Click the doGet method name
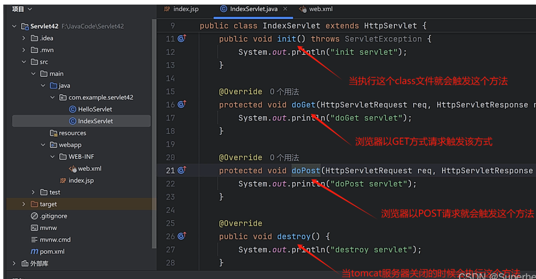 [x=304, y=105]
